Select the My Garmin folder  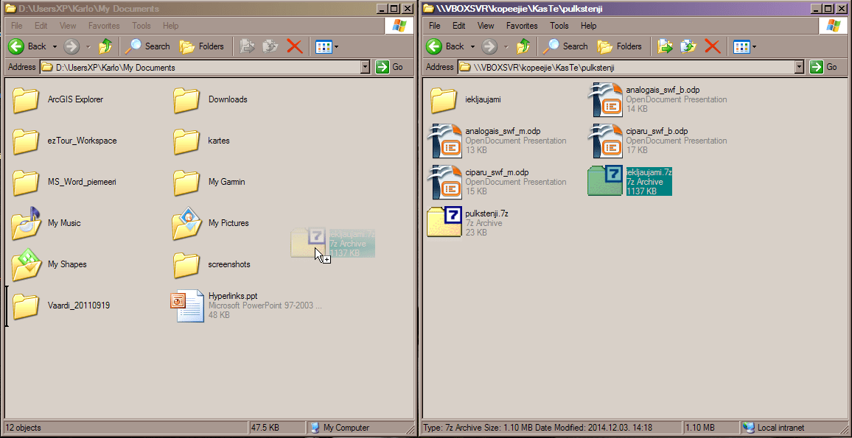(x=209, y=182)
